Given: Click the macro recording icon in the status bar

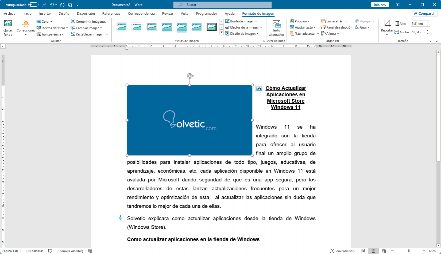Looking at the screenshot, I should coord(90,251).
